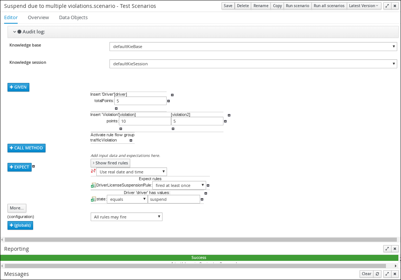The height and width of the screenshot is (280, 401).
Task: Click the More... button
Action: tap(17, 208)
